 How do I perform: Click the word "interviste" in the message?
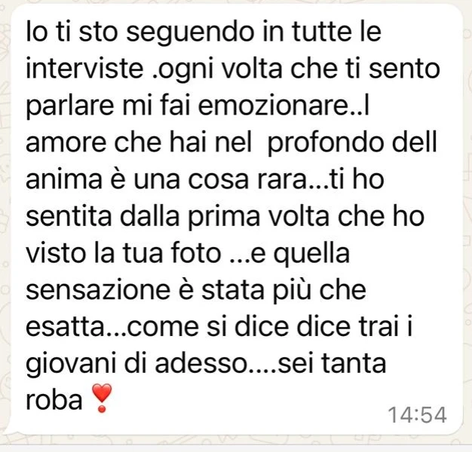click(84, 69)
